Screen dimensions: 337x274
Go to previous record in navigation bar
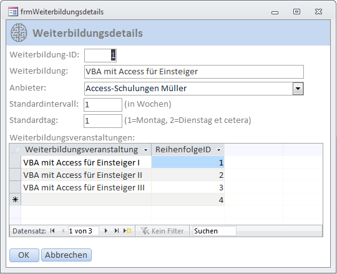point(63,231)
